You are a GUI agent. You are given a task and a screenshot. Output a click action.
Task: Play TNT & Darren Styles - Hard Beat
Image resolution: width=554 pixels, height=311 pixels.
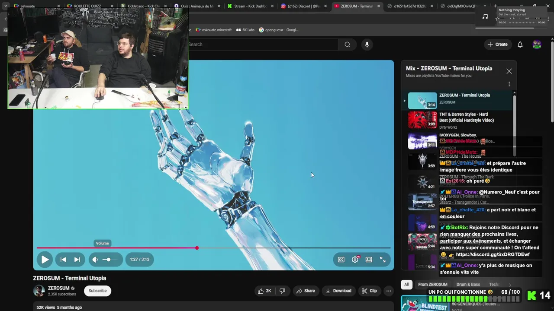tap(459, 120)
